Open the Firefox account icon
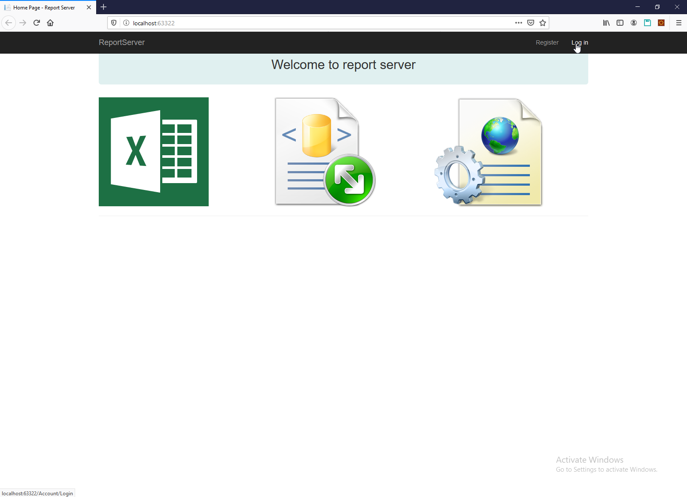This screenshot has height=497, width=687. [x=634, y=23]
